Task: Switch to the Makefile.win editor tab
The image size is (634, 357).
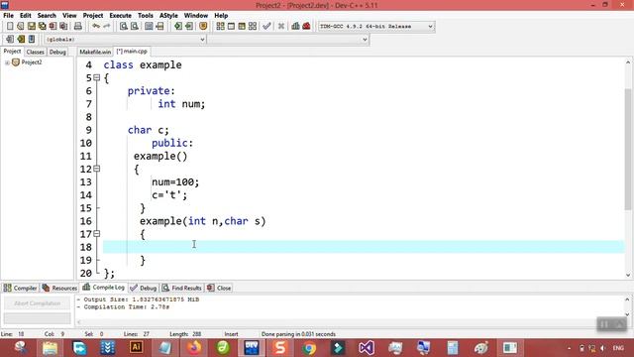Action: coord(95,52)
